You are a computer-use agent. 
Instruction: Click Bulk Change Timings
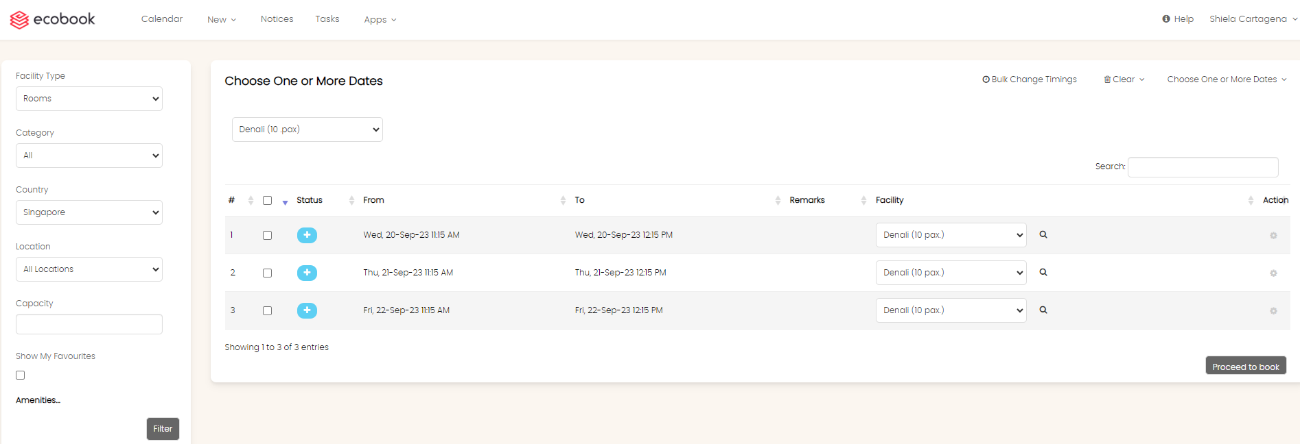coord(1030,79)
